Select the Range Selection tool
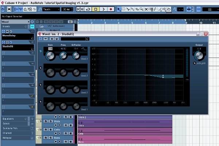Screen dimensions: 219x146 [x=123, y=10]
